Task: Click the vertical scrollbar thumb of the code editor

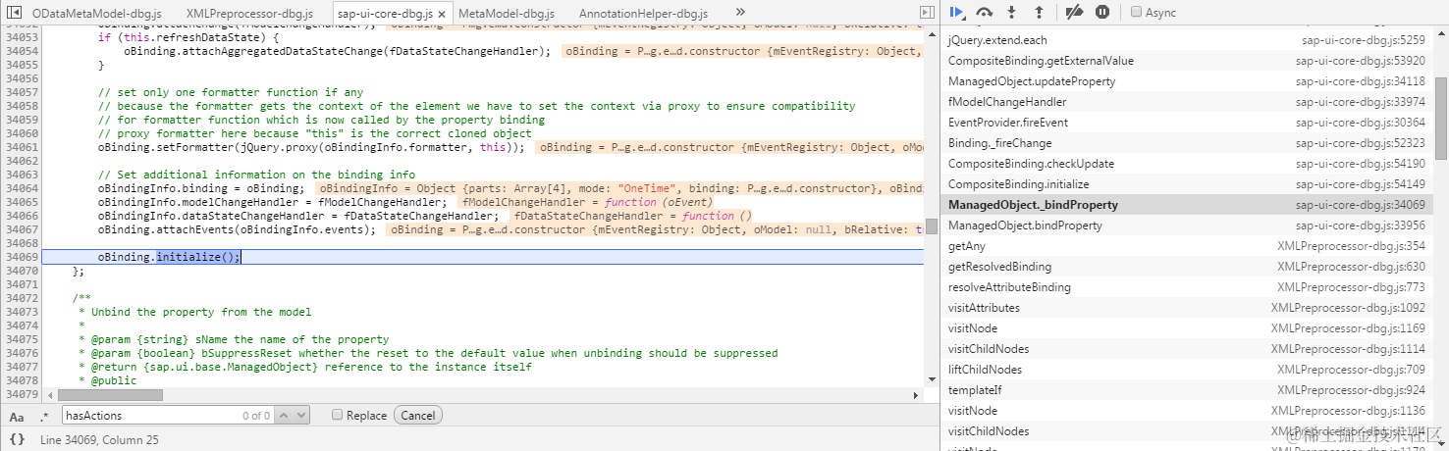Action: 931,225
